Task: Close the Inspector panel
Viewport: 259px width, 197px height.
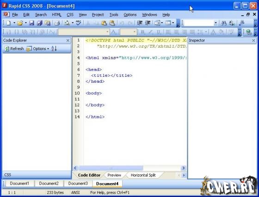Action: [x=253, y=40]
